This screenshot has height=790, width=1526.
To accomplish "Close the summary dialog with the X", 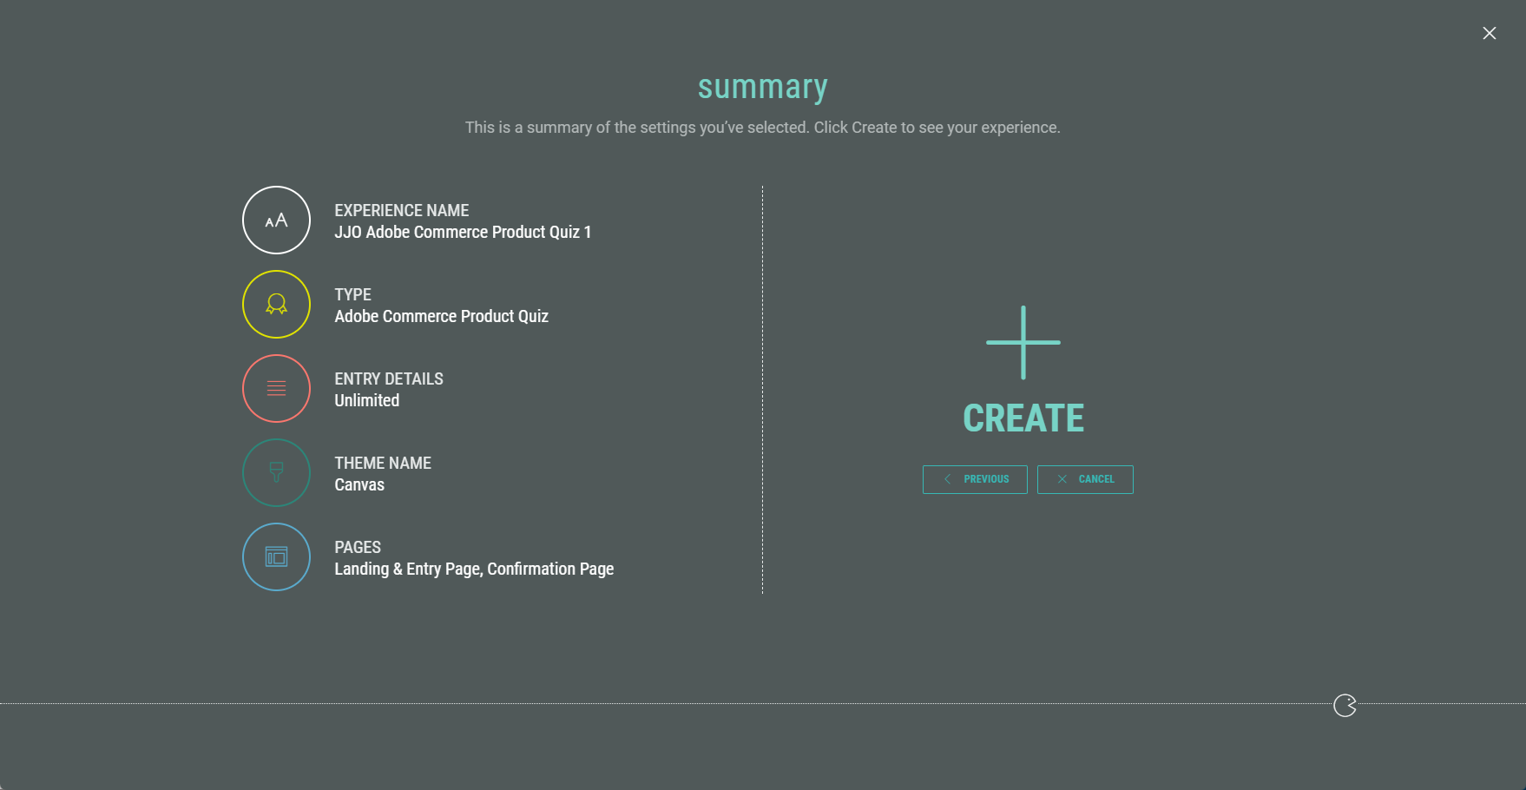I will point(1489,33).
